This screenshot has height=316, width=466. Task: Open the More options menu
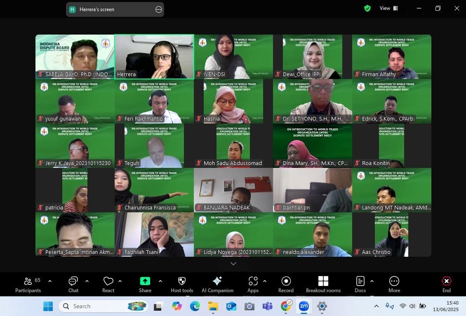click(394, 284)
